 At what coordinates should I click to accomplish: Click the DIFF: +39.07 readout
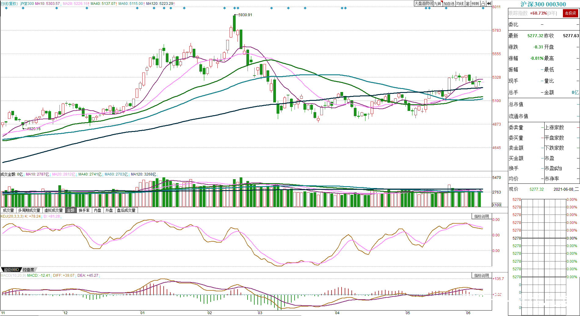pos(63,275)
